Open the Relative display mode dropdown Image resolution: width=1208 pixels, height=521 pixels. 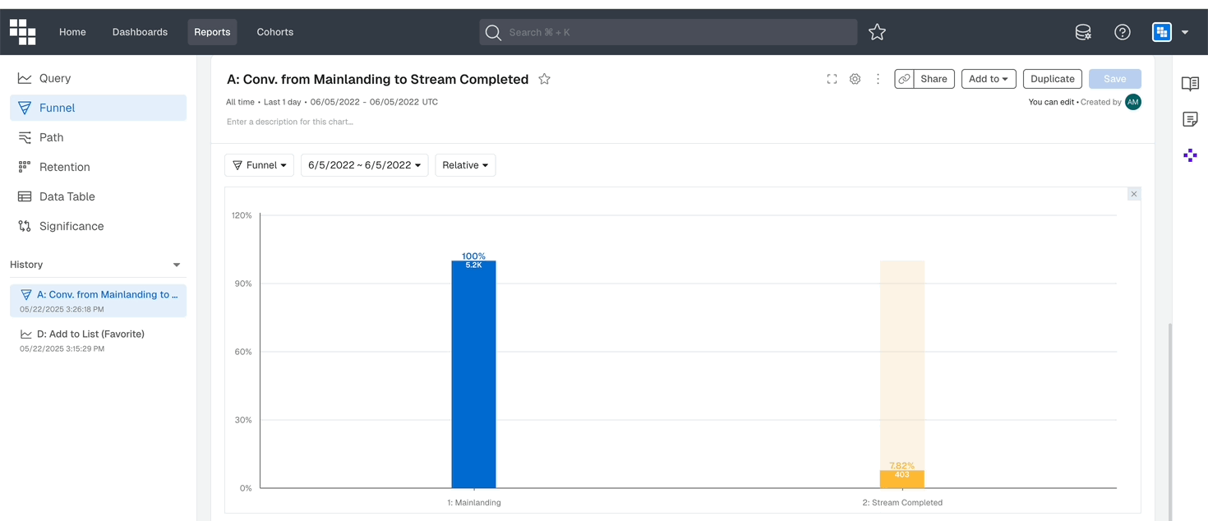[465, 165]
